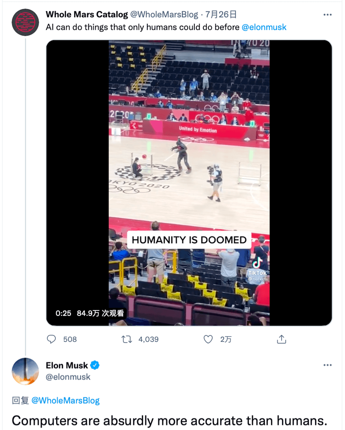
Task: Open the @elonmusk mention in the tweet text
Action: point(264,27)
